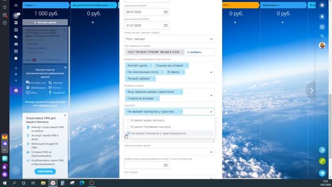The image size is (332, 187).
Task: Check 'В сделке Российские паспорта' option
Action: (x=128, y=127)
